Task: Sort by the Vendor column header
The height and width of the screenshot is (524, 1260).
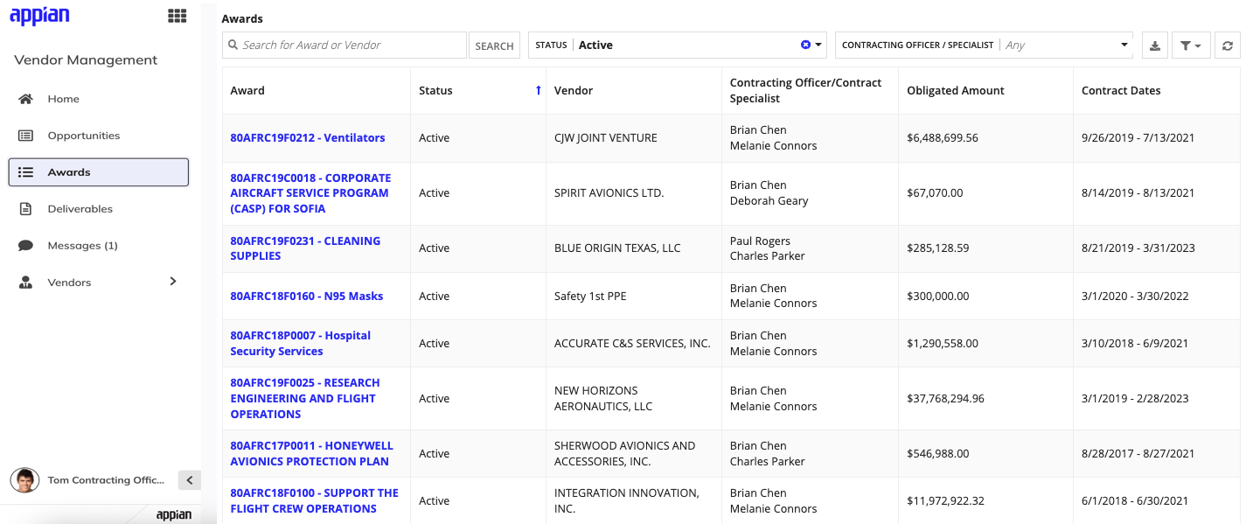Action: (x=574, y=91)
